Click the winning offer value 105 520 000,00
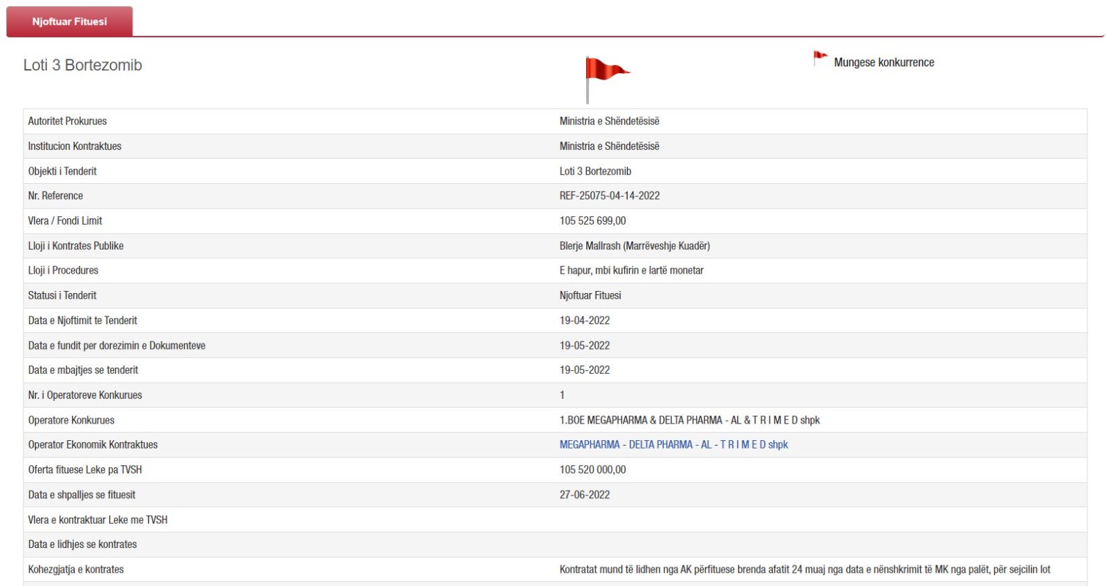1106x586 pixels. pos(592,469)
